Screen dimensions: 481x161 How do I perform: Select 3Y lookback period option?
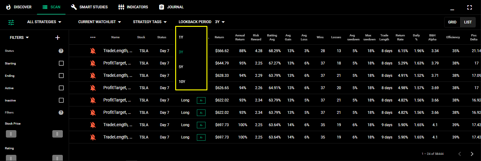tap(191, 52)
